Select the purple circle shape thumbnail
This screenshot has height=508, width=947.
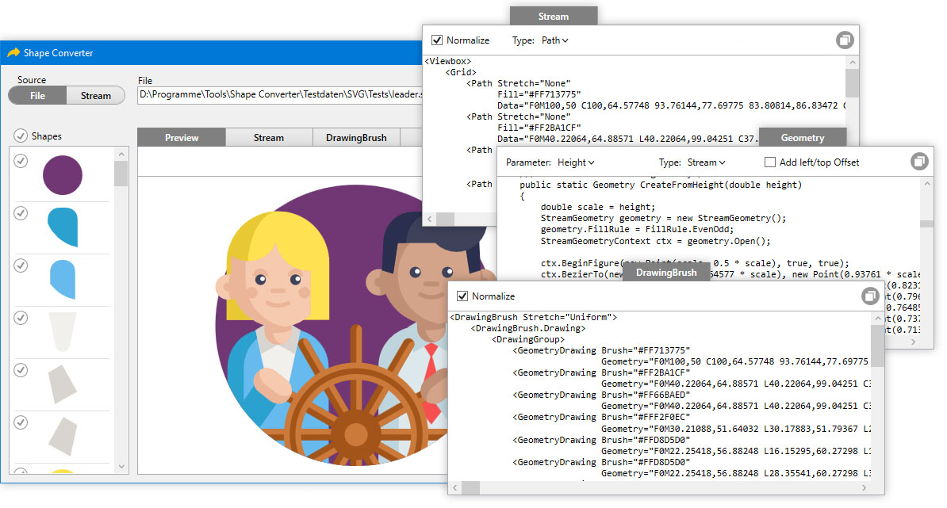63,175
